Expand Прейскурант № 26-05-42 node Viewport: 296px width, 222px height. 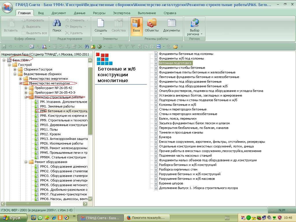(x=26, y=88)
